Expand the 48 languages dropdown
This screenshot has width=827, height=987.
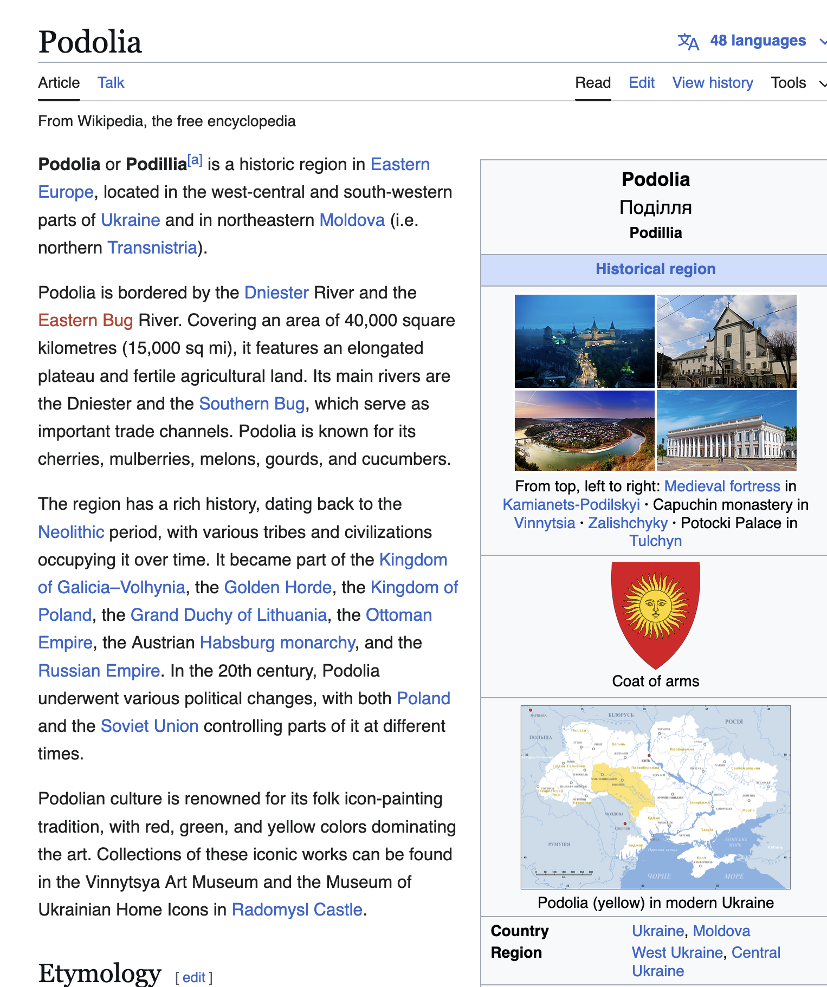point(758,41)
